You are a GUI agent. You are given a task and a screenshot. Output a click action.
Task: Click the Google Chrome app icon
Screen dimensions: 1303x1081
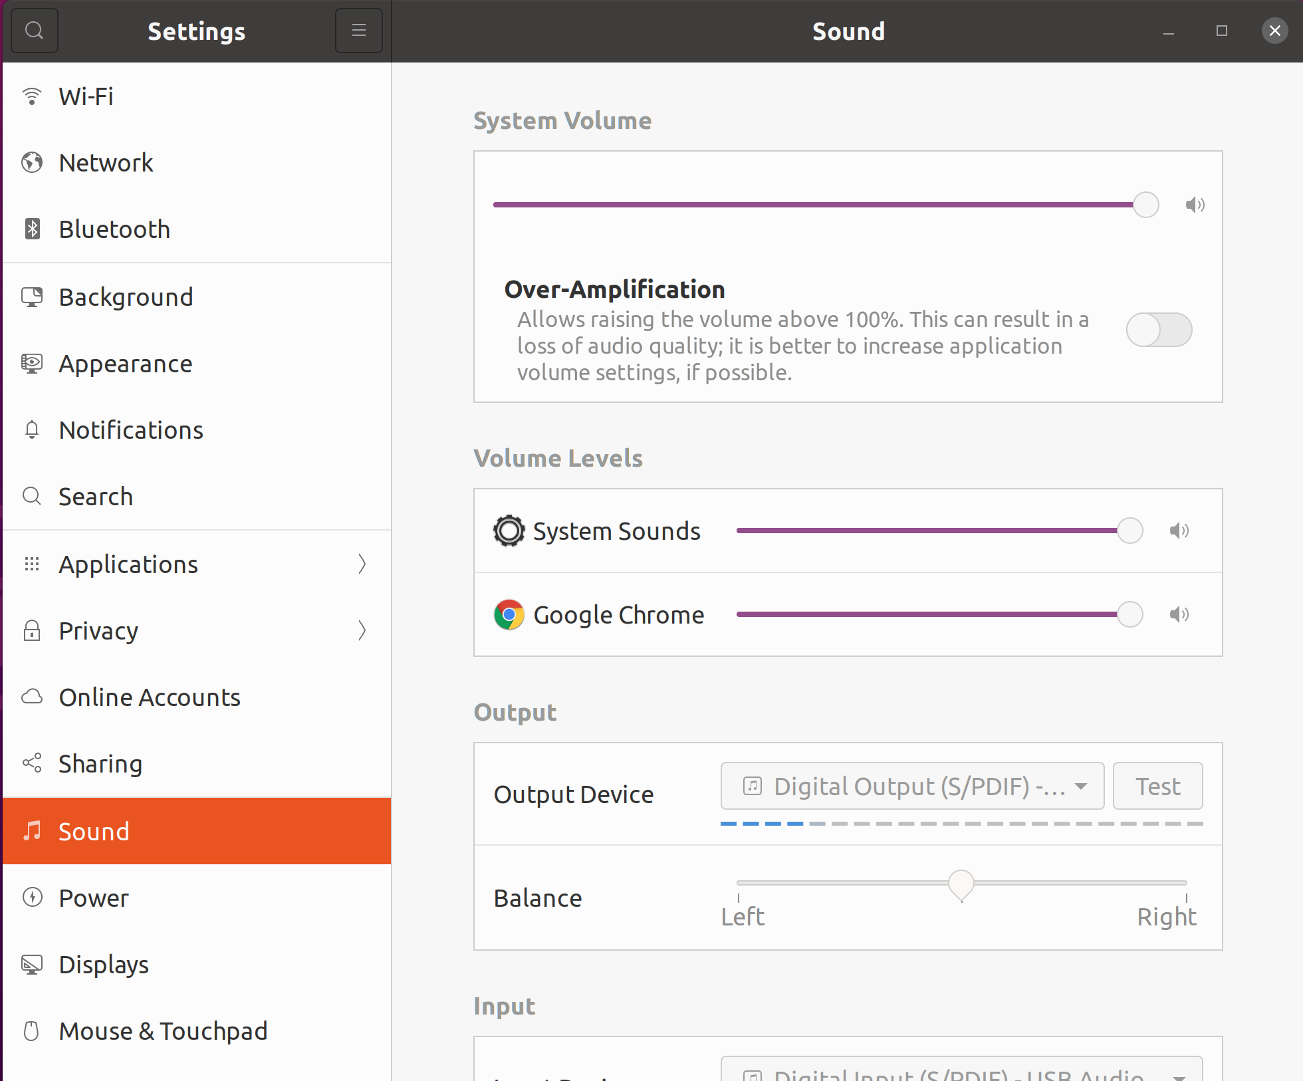(509, 614)
